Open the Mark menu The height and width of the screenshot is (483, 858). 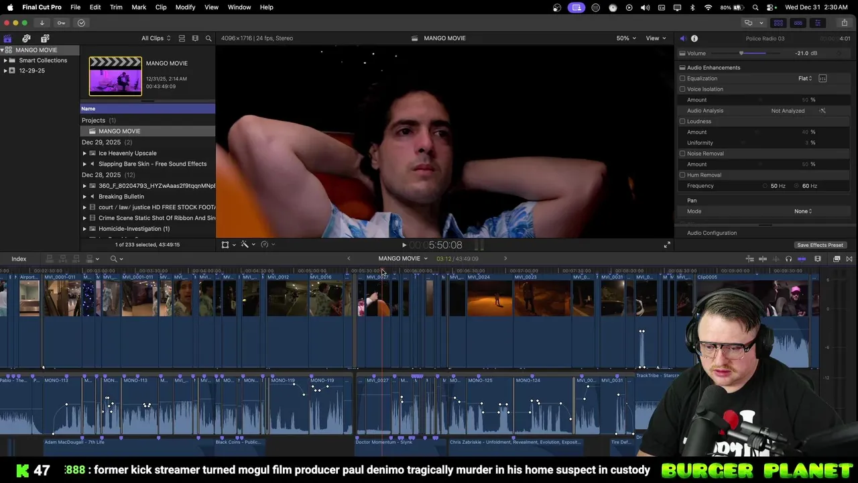(139, 7)
